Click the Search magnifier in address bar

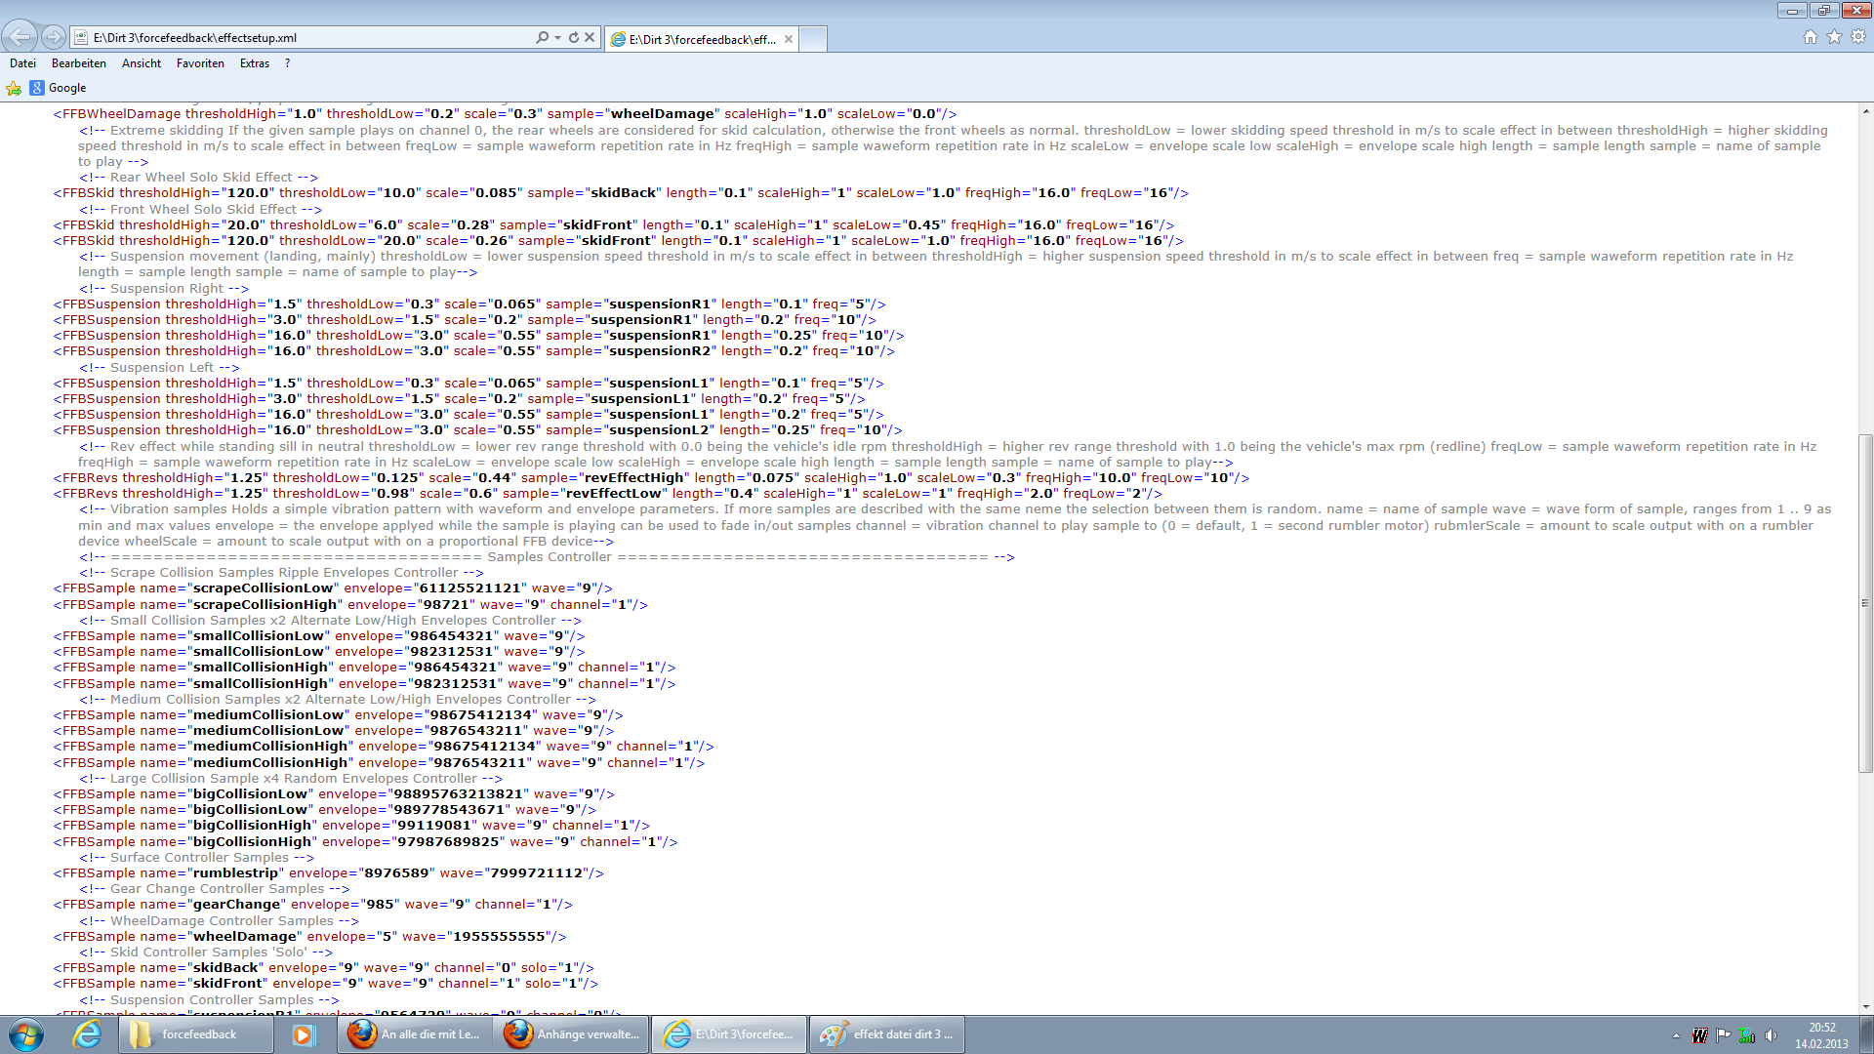point(542,37)
